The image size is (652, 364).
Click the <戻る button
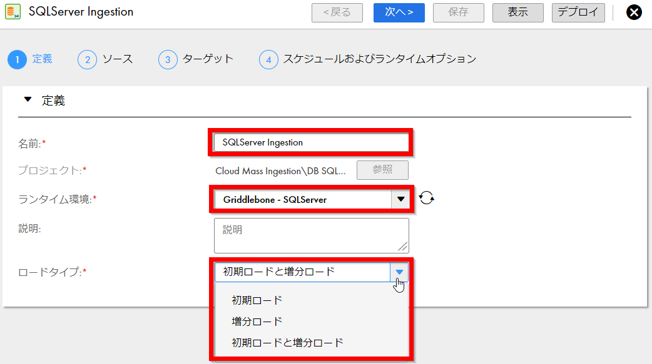click(337, 12)
